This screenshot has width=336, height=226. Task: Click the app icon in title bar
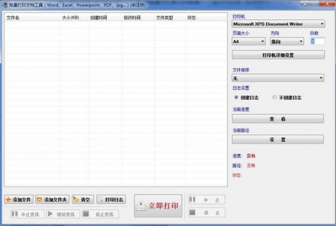pyautogui.click(x=4, y=5)
